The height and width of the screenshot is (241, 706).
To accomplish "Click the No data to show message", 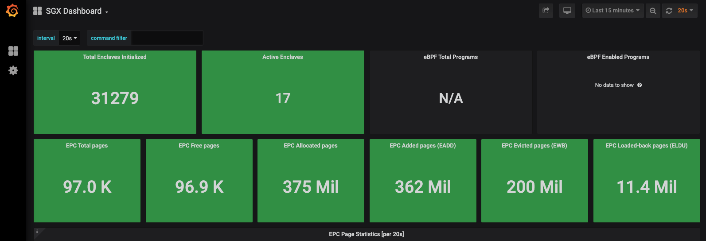I will tap(614, 85).
